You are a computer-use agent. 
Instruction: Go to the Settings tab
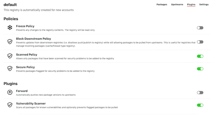point(204,4)
